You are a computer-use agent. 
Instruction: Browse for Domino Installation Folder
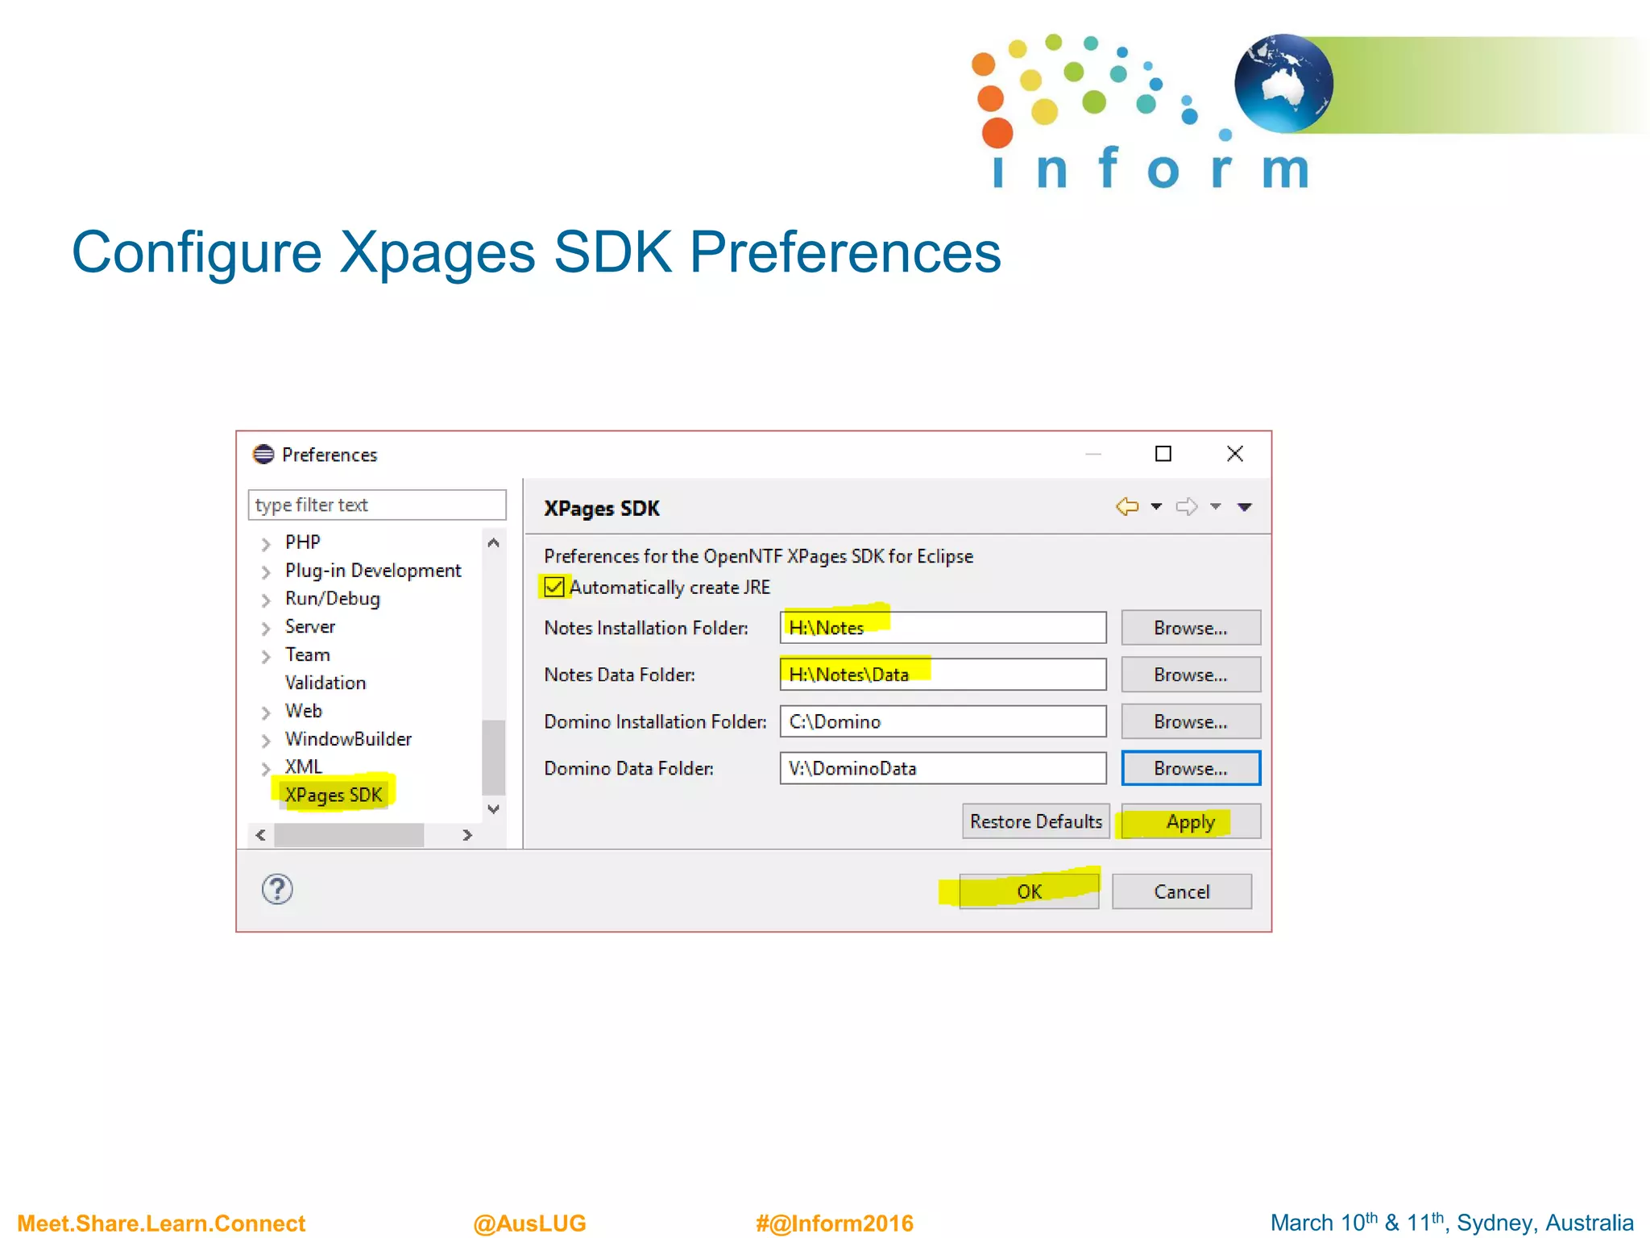pyautogui.click(x=1191, y=721)
